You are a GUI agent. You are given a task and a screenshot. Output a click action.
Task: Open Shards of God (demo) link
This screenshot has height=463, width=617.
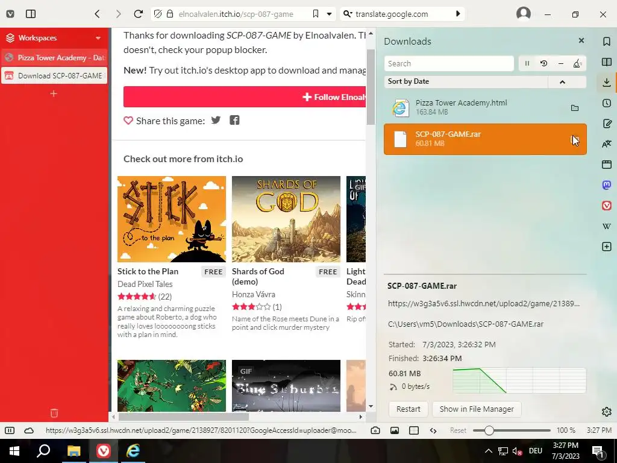pos(258,276)
